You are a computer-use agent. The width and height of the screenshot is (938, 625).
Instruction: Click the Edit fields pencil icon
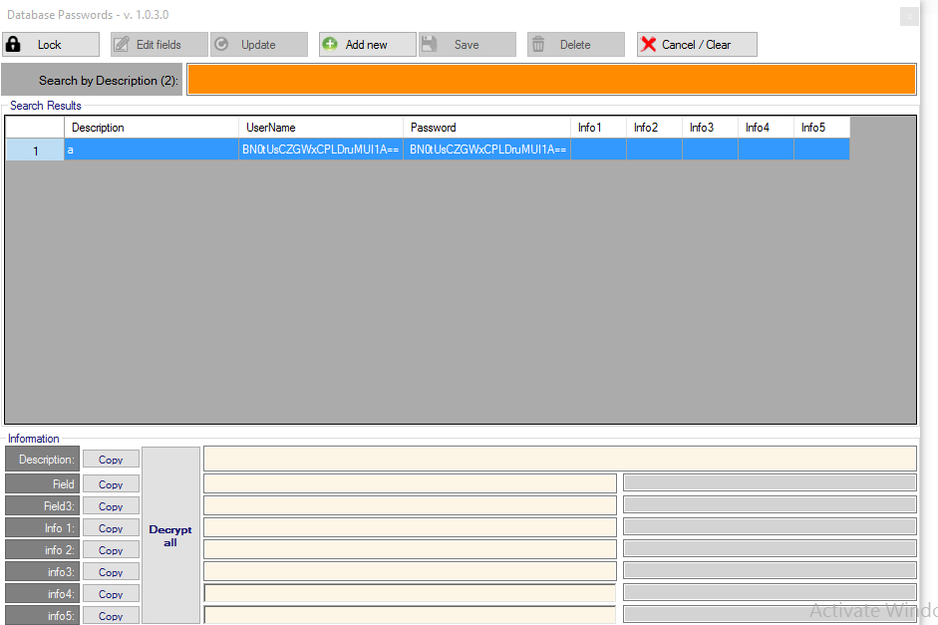point(122,45)
